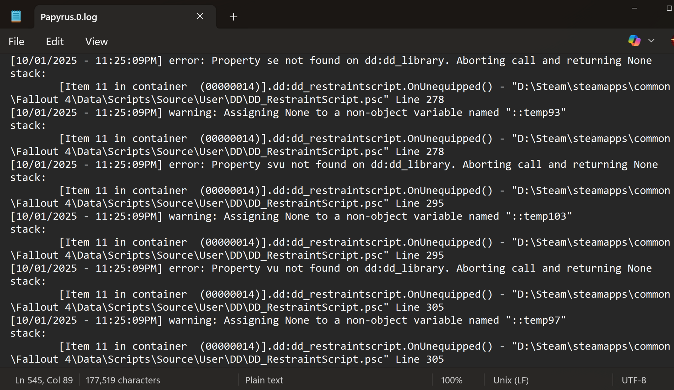Click "Line 278" in the first error stack
Image resolution: width=674 pixels, height=390 pixels.
(419, 100)
